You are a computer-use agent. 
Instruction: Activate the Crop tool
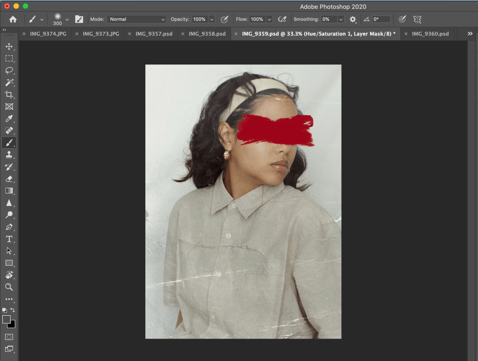[9, 94]
